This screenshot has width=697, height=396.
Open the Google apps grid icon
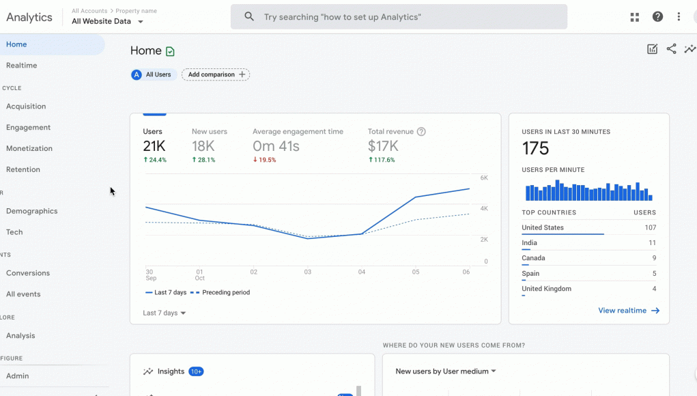634,17
